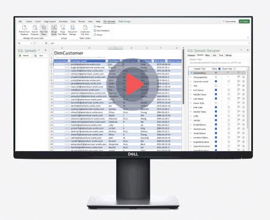This screenshot has width=270, height=220.
Task: Click the gear icon in Last Name row
Action: point(243,99)
